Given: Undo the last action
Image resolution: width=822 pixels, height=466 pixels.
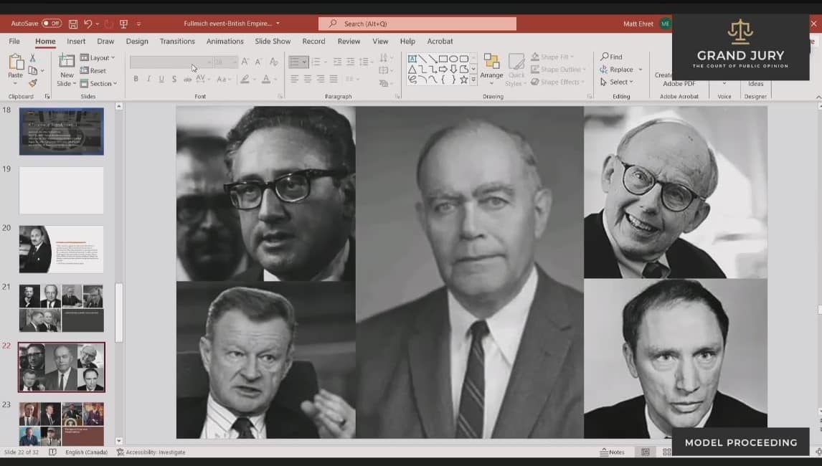Looking at the screenshot, I should (x=88, y=24).
